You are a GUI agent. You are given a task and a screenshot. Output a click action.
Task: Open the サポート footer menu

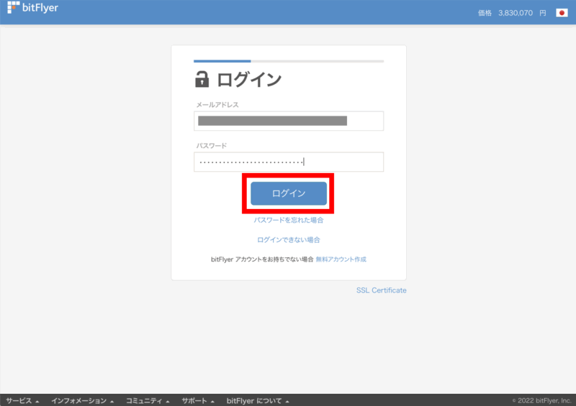point(198,400)
